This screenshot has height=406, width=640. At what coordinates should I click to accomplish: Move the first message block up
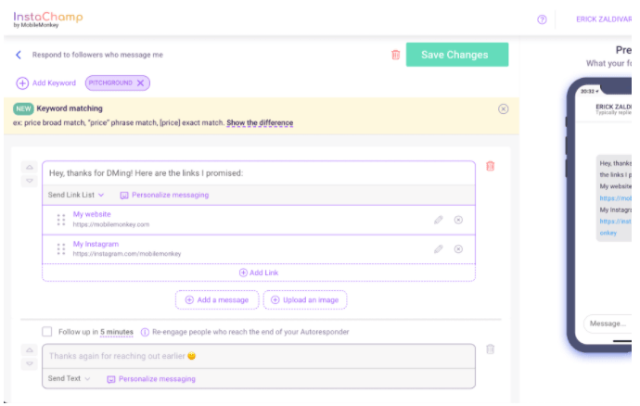pos(28,167)
